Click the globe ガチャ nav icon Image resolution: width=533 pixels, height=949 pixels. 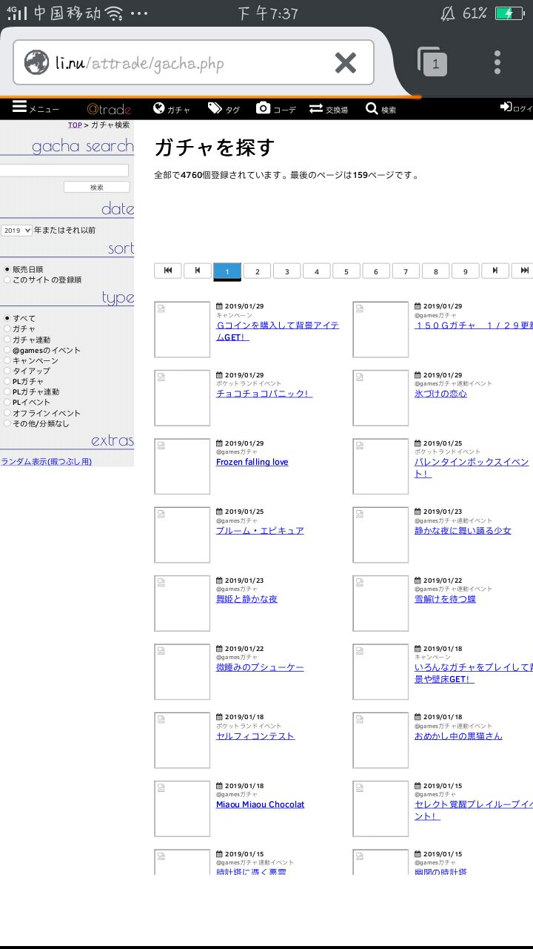(x=158, y=108)
